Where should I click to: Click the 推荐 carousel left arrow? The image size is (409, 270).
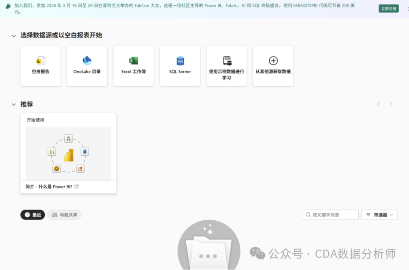pyautogui.click(x=378, y=104)
